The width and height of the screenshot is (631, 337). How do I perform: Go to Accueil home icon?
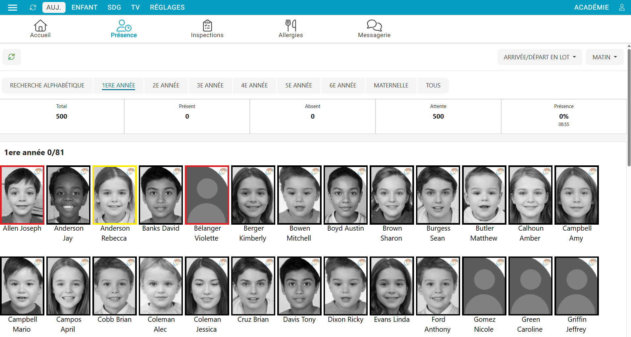(x=40, y=26)
